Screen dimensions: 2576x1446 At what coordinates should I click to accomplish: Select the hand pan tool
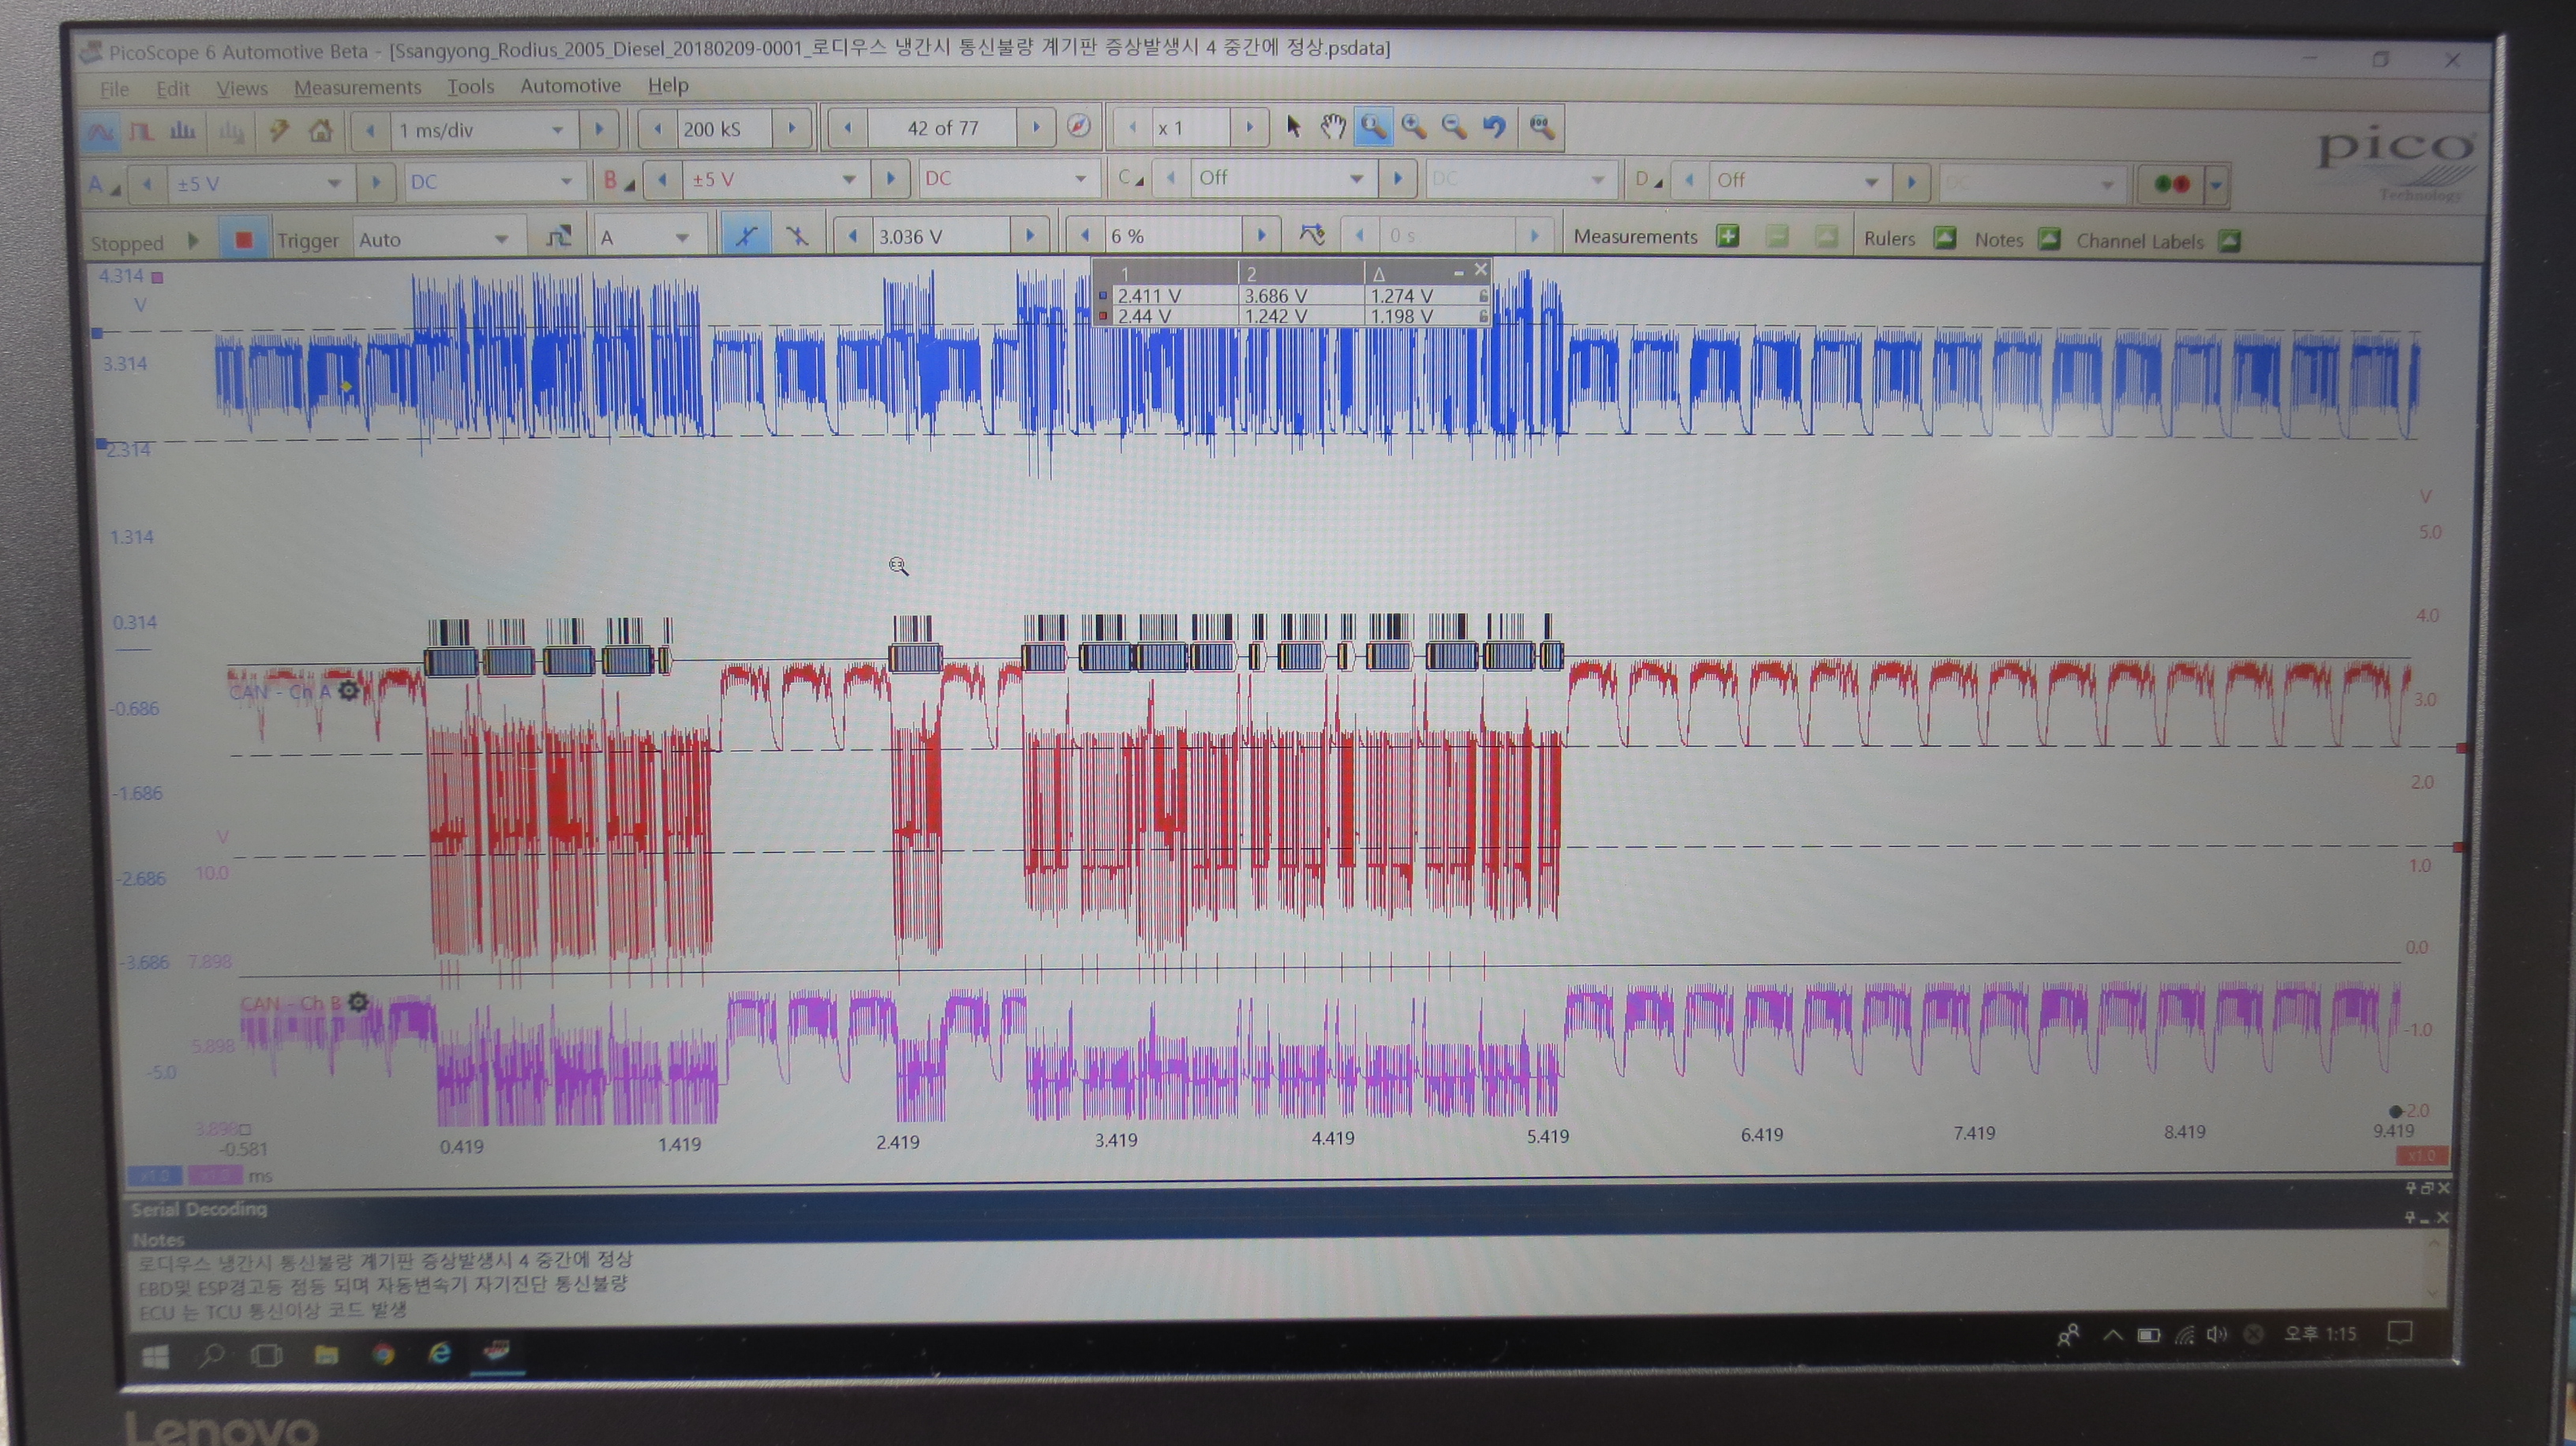[1332, 127]
